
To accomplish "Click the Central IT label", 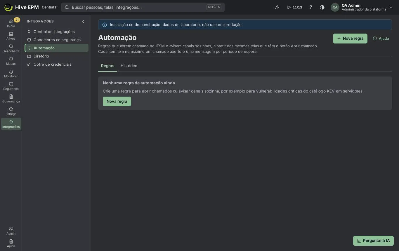I will click(50, 7).
